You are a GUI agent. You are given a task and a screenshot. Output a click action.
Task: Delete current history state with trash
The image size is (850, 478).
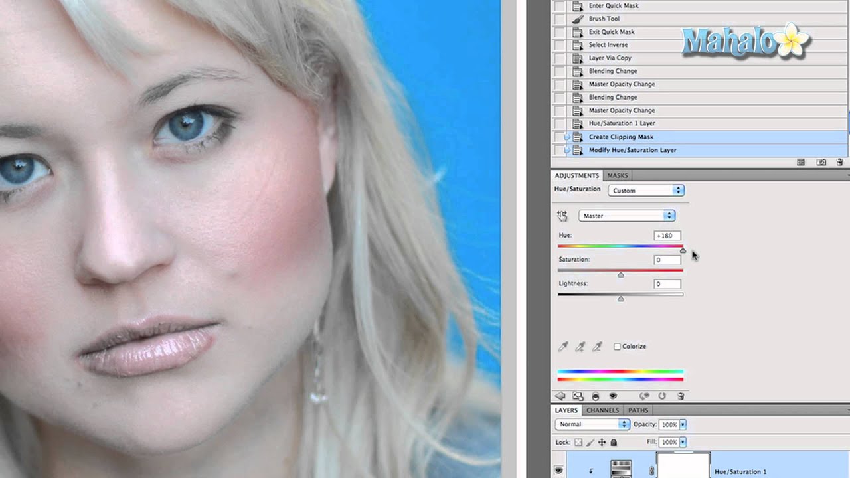[x=840, y=162]
